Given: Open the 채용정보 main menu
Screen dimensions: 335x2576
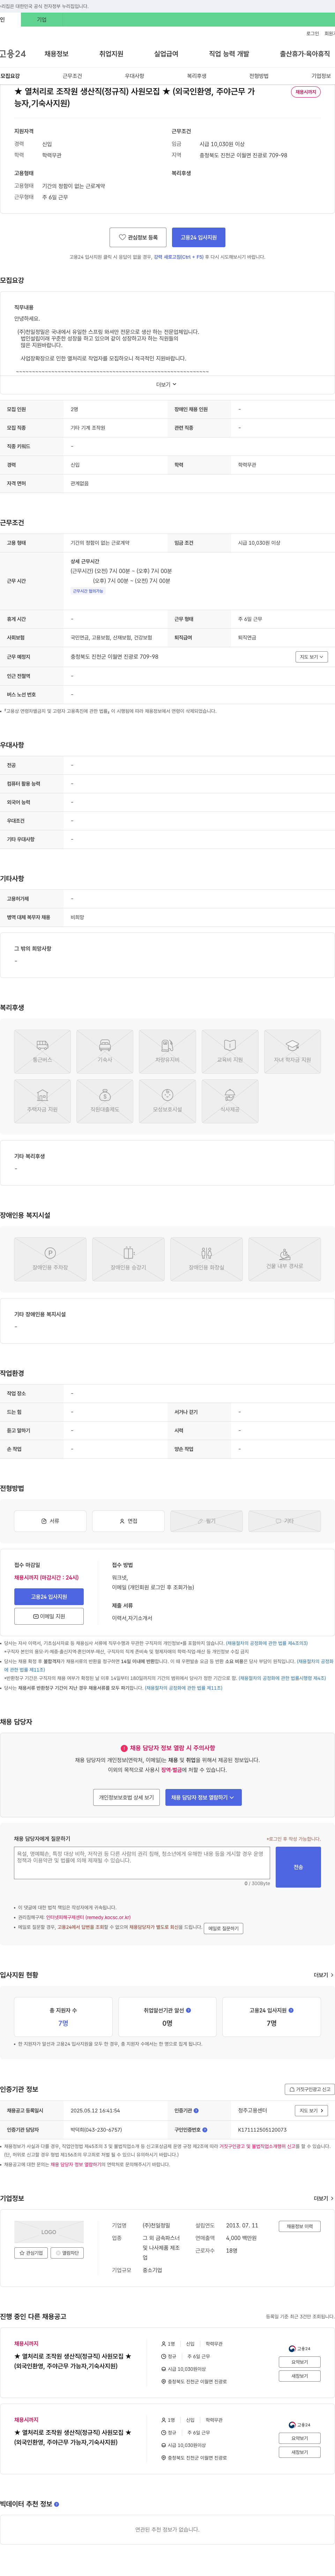Looking at the screenshot, I should [57, 54].
